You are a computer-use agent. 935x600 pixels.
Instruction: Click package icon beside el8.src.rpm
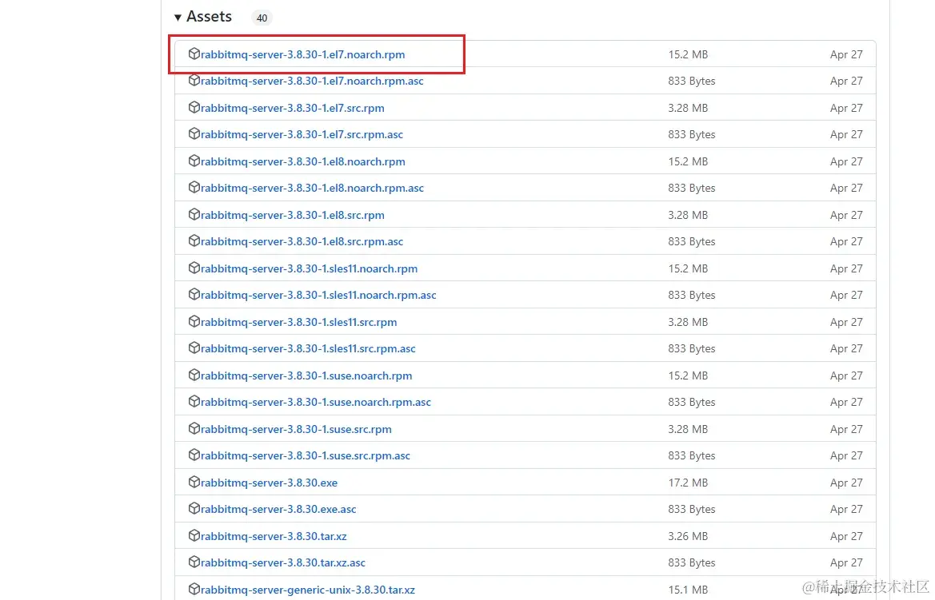pos(194,214)
